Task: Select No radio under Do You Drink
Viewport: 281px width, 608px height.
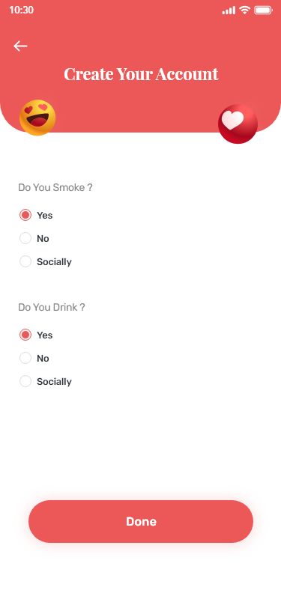Action: (25, 358)
